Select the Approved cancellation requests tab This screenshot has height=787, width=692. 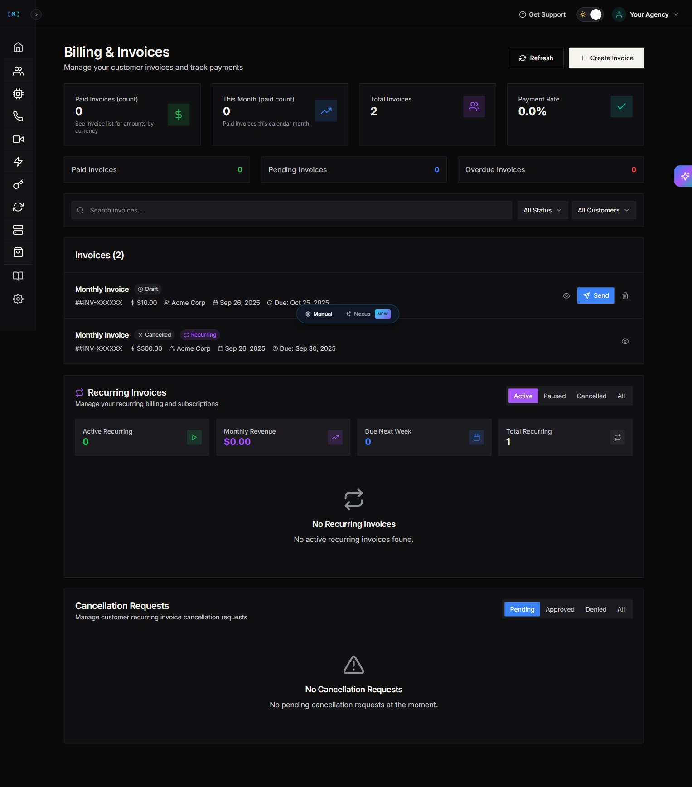click(x=560, y=609)
